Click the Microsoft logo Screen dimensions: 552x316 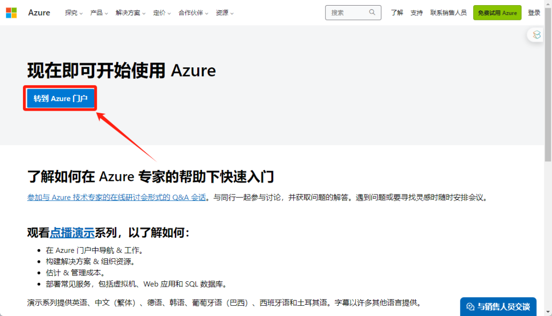pos(10,12)
